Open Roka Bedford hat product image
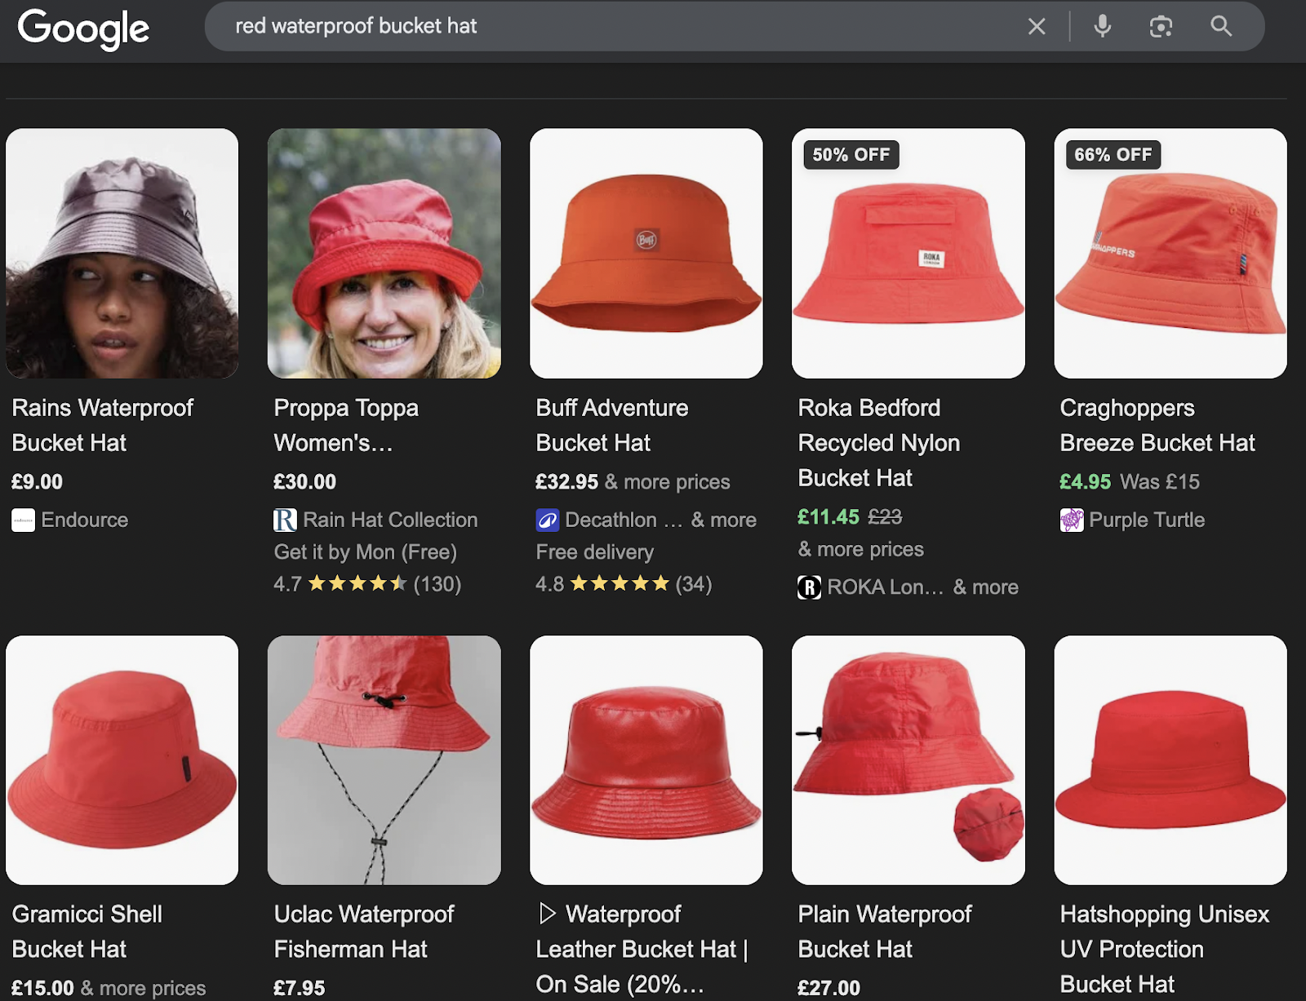This screenshot has width=1306, height=1001. (x=908, y=253)
